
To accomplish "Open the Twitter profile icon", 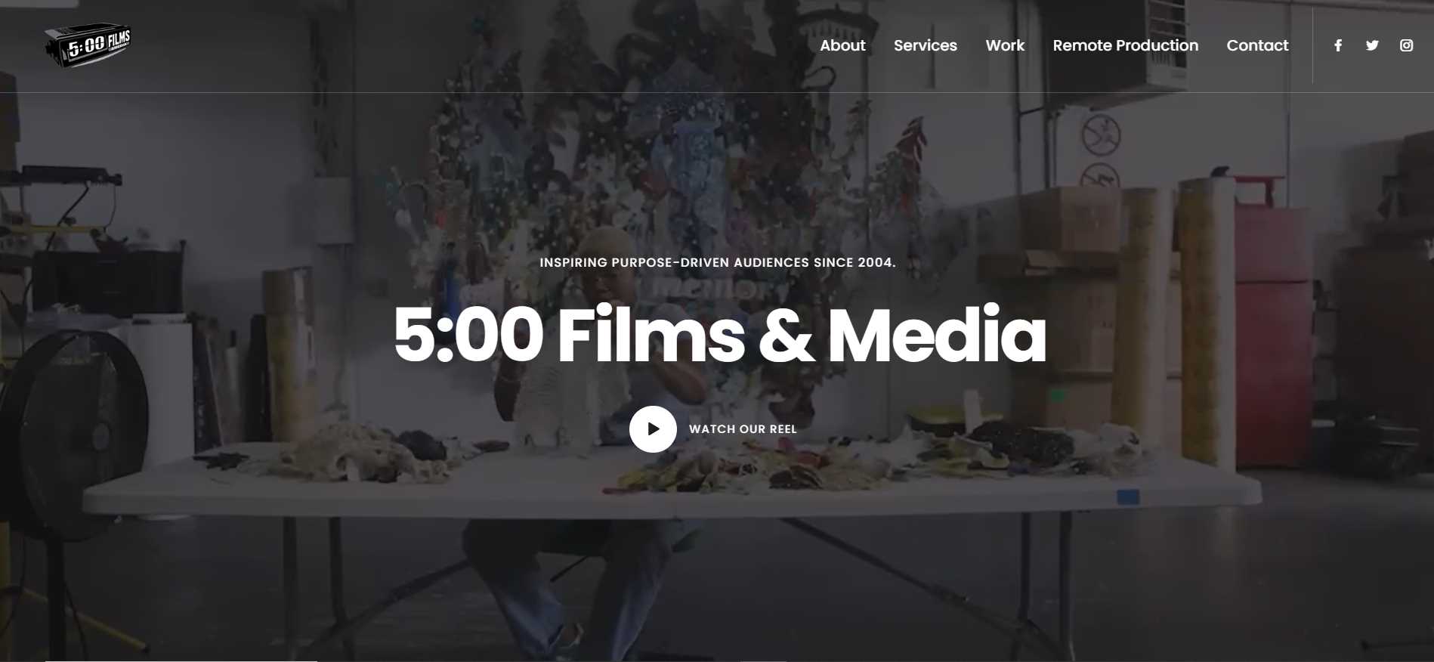I will [x=1372, y=45].
